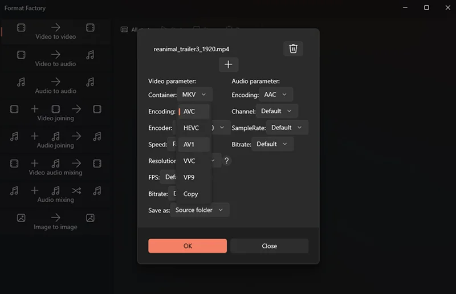Choose Copy from encoding list
456x294 pixels.
point(194,194)
